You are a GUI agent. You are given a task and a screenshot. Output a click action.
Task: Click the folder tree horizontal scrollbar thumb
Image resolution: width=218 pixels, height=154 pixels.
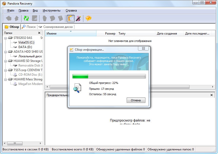(x=15, y=143)
